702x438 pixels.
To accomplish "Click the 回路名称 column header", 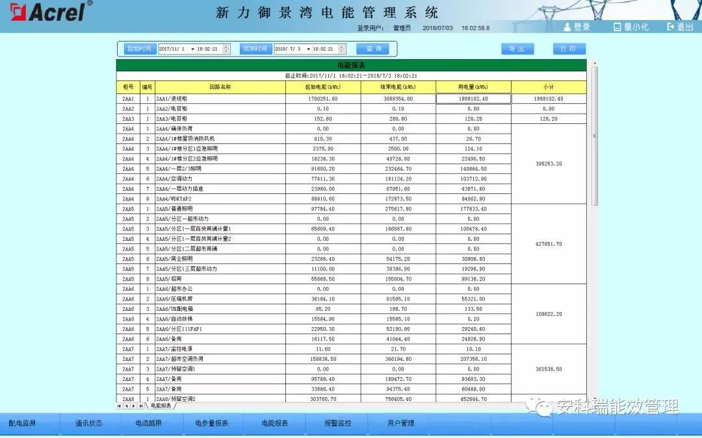I will [x=220, y=87].
